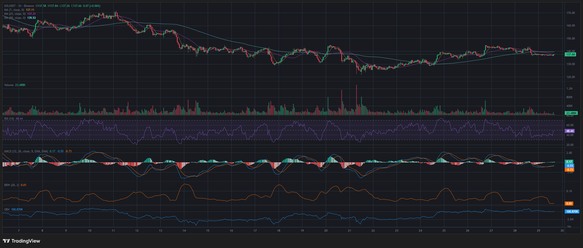Click the 20.00 RSI axis label
Image resolution: width=583 pixels, height=248 pixels.
[570, 144]
